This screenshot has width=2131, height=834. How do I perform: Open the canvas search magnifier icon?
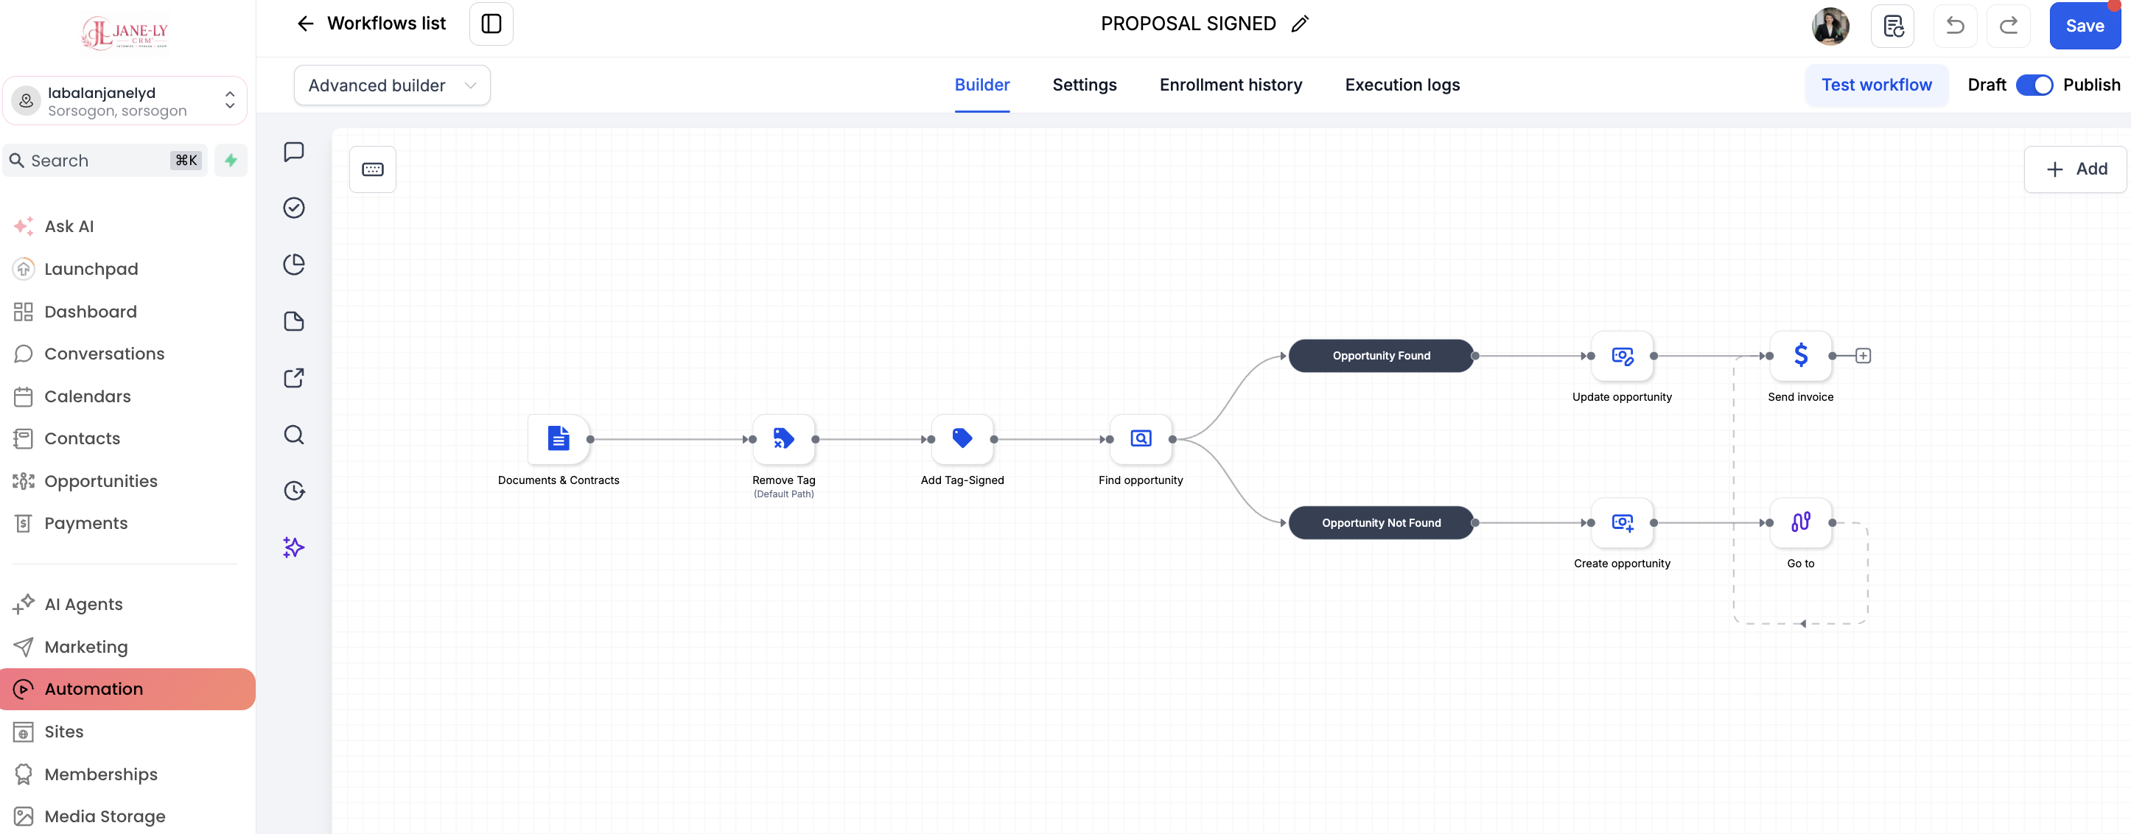click(x=294, y=435)
